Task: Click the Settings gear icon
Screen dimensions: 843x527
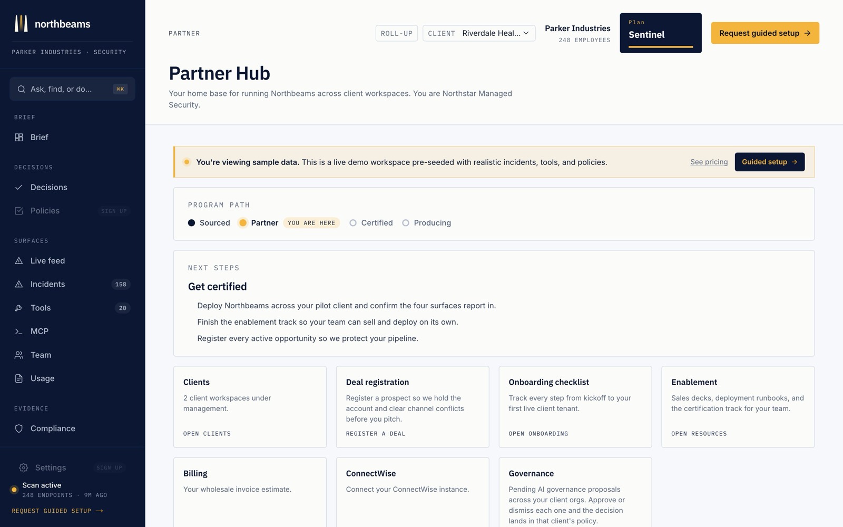Action: [x=24, y=467]
